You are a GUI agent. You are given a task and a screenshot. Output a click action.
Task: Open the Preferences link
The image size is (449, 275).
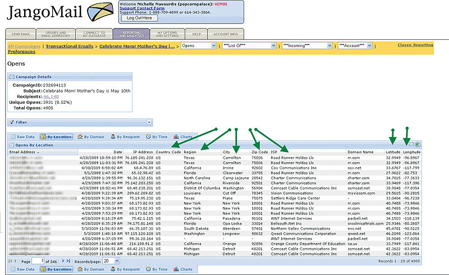tap(21, 52)
